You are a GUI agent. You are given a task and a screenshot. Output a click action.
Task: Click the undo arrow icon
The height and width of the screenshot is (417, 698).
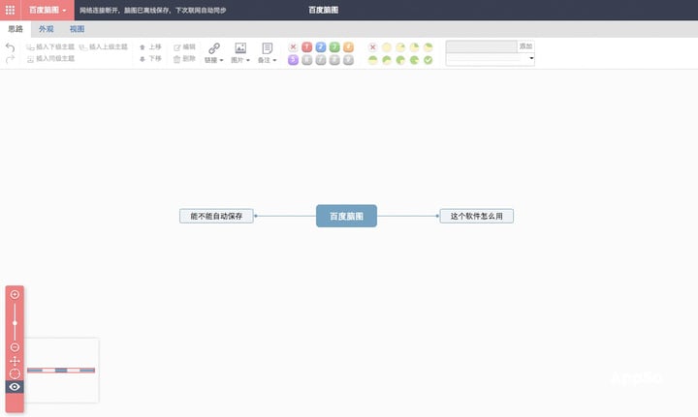tap(11, 47)
